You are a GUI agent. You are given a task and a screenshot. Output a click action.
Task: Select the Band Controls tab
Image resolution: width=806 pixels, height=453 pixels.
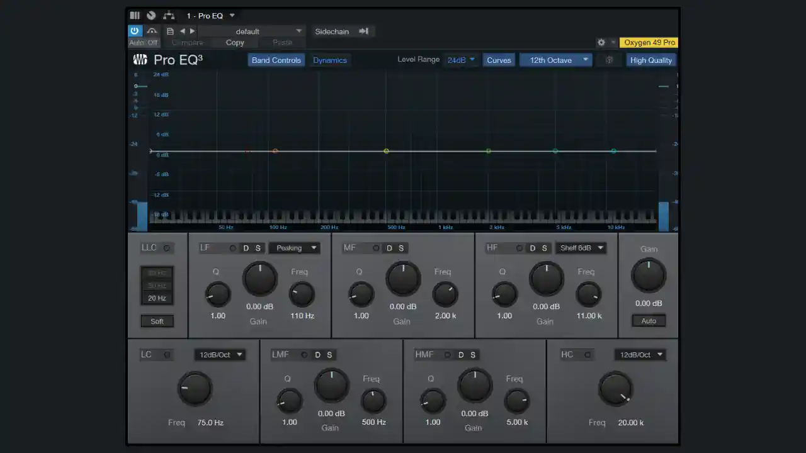[x=276, y=60]
